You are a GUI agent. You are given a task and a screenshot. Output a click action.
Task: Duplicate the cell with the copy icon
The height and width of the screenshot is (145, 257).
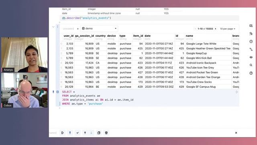tap(99, 133)
